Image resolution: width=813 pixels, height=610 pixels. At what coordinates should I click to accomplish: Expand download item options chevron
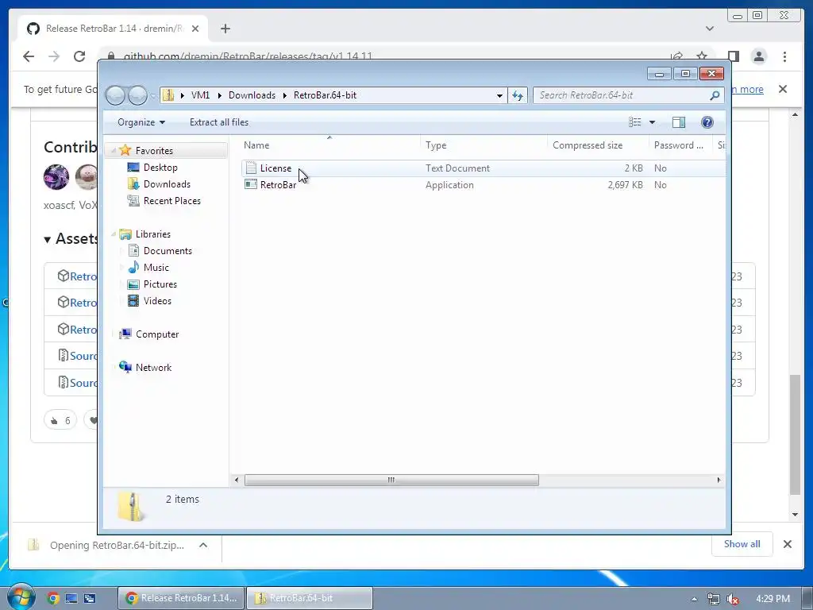click(x=203, y=545)
